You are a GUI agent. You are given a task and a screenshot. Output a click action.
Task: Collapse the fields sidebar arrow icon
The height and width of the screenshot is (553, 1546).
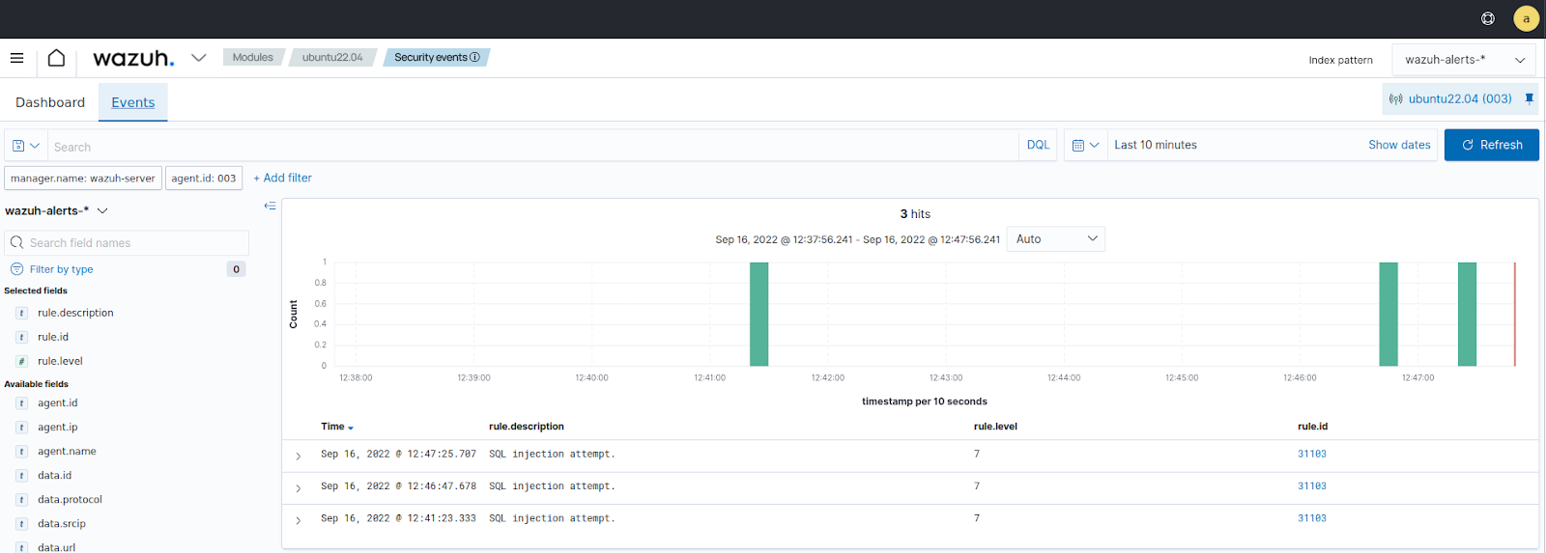(270, 206)
